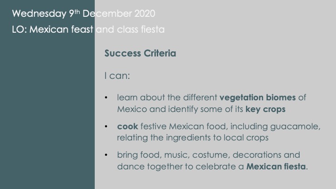Click 'dance together to celebrate a' text

pos(181,167)
